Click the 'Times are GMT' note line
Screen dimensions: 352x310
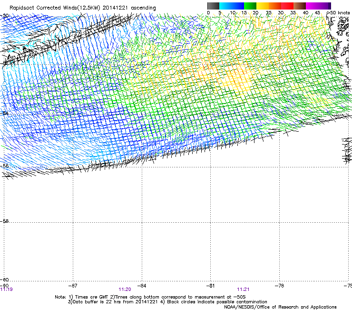coord(150,297)
